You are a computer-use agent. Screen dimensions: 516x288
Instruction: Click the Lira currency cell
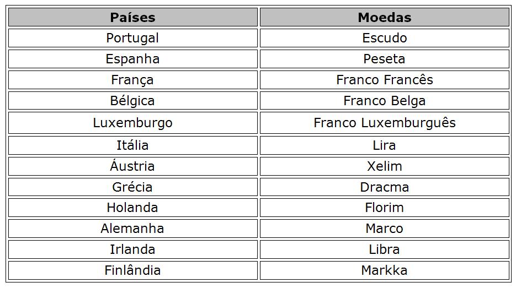384,145
